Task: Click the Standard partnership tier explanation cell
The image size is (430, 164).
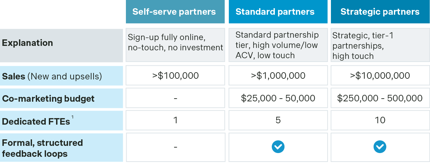Action: [277, 45]
